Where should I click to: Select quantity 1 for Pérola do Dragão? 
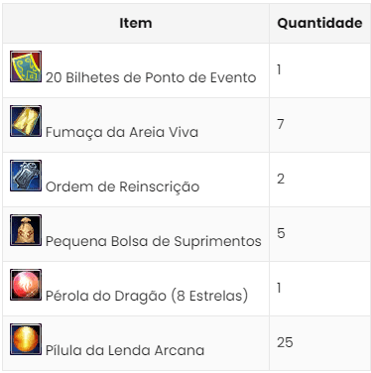(280, 288)
